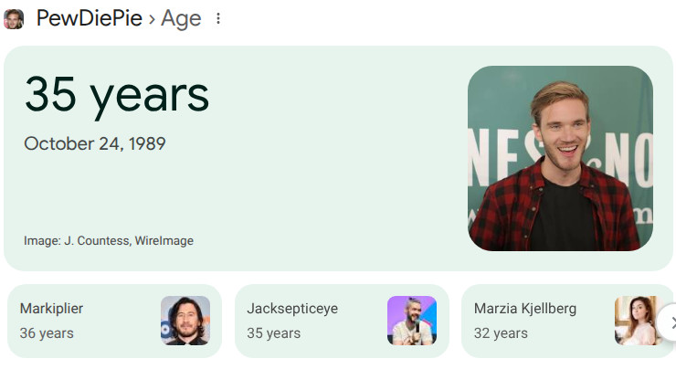Click the PewDiePie breadcrumb title
676x369 pixels.
coord(90,18)
